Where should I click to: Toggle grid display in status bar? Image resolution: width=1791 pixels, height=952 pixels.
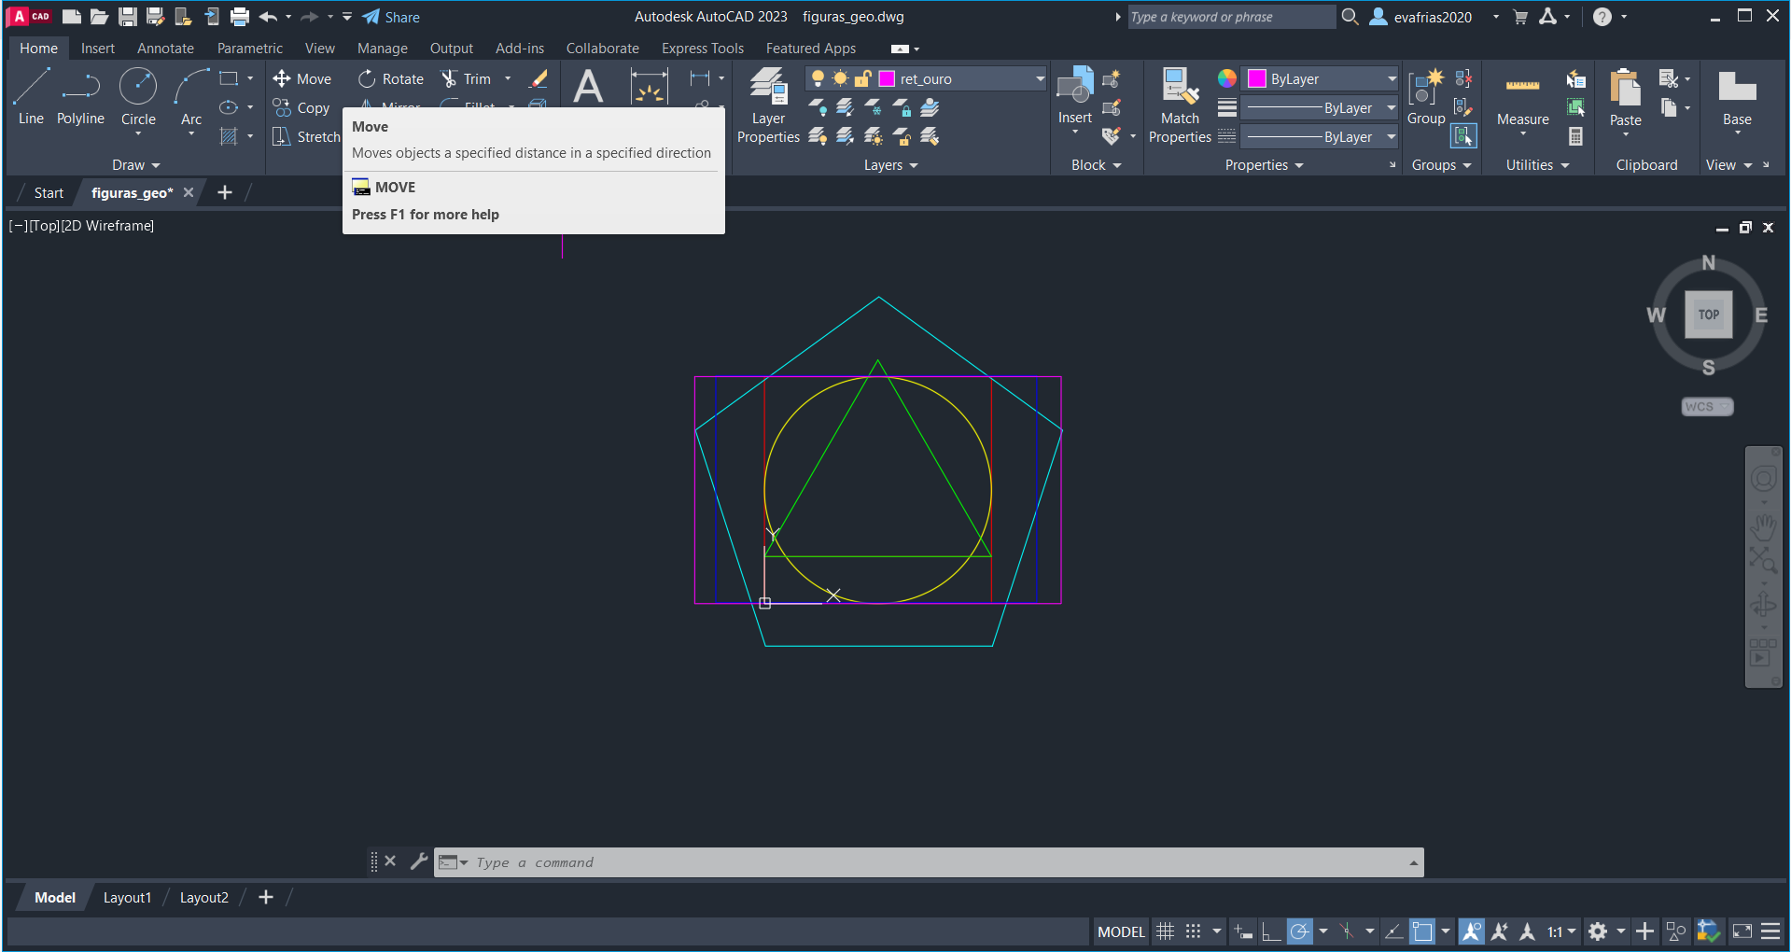click(1165, 931)
